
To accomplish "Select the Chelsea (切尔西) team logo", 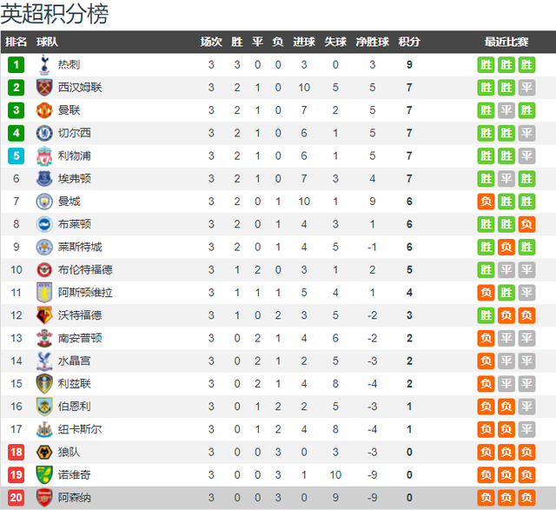I will (44, 133).
